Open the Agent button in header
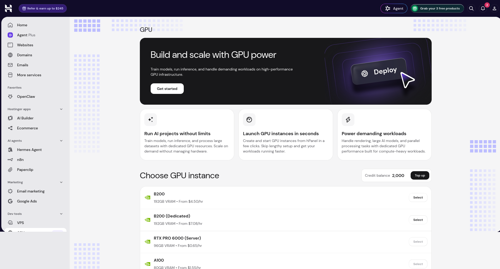Screen dimensions: 500x269 394,8
